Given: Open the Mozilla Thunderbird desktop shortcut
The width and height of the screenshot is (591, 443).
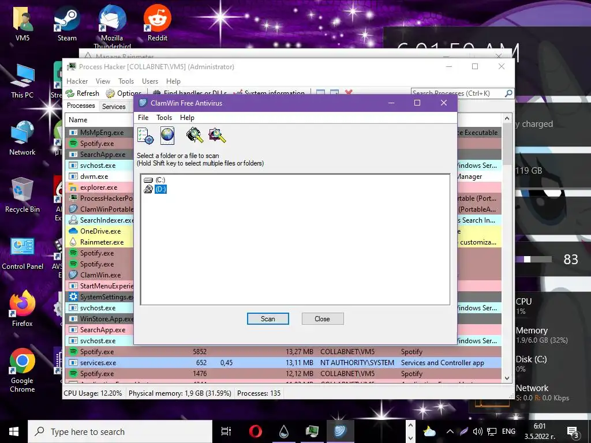Looking at the screenshot, I should [x=112, y=27].
